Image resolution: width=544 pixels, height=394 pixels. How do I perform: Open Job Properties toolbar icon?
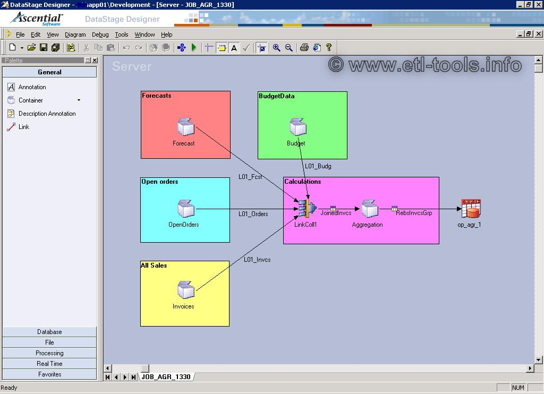click(x=71, y=47)
